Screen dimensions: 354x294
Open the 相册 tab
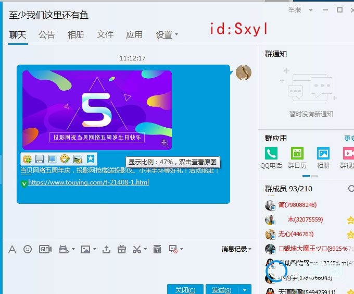click(x=76, y=35)
